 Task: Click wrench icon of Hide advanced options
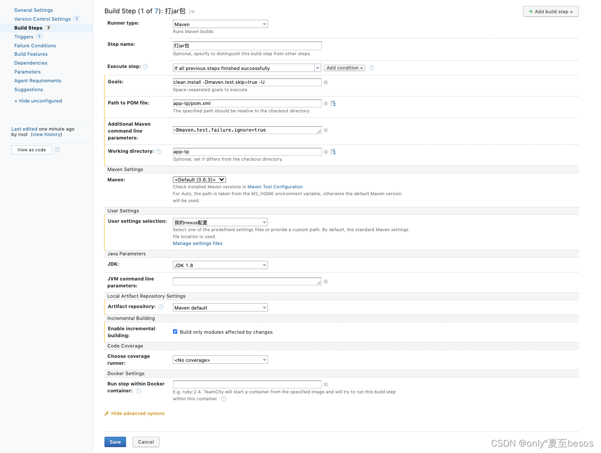(x=107, y=414)
